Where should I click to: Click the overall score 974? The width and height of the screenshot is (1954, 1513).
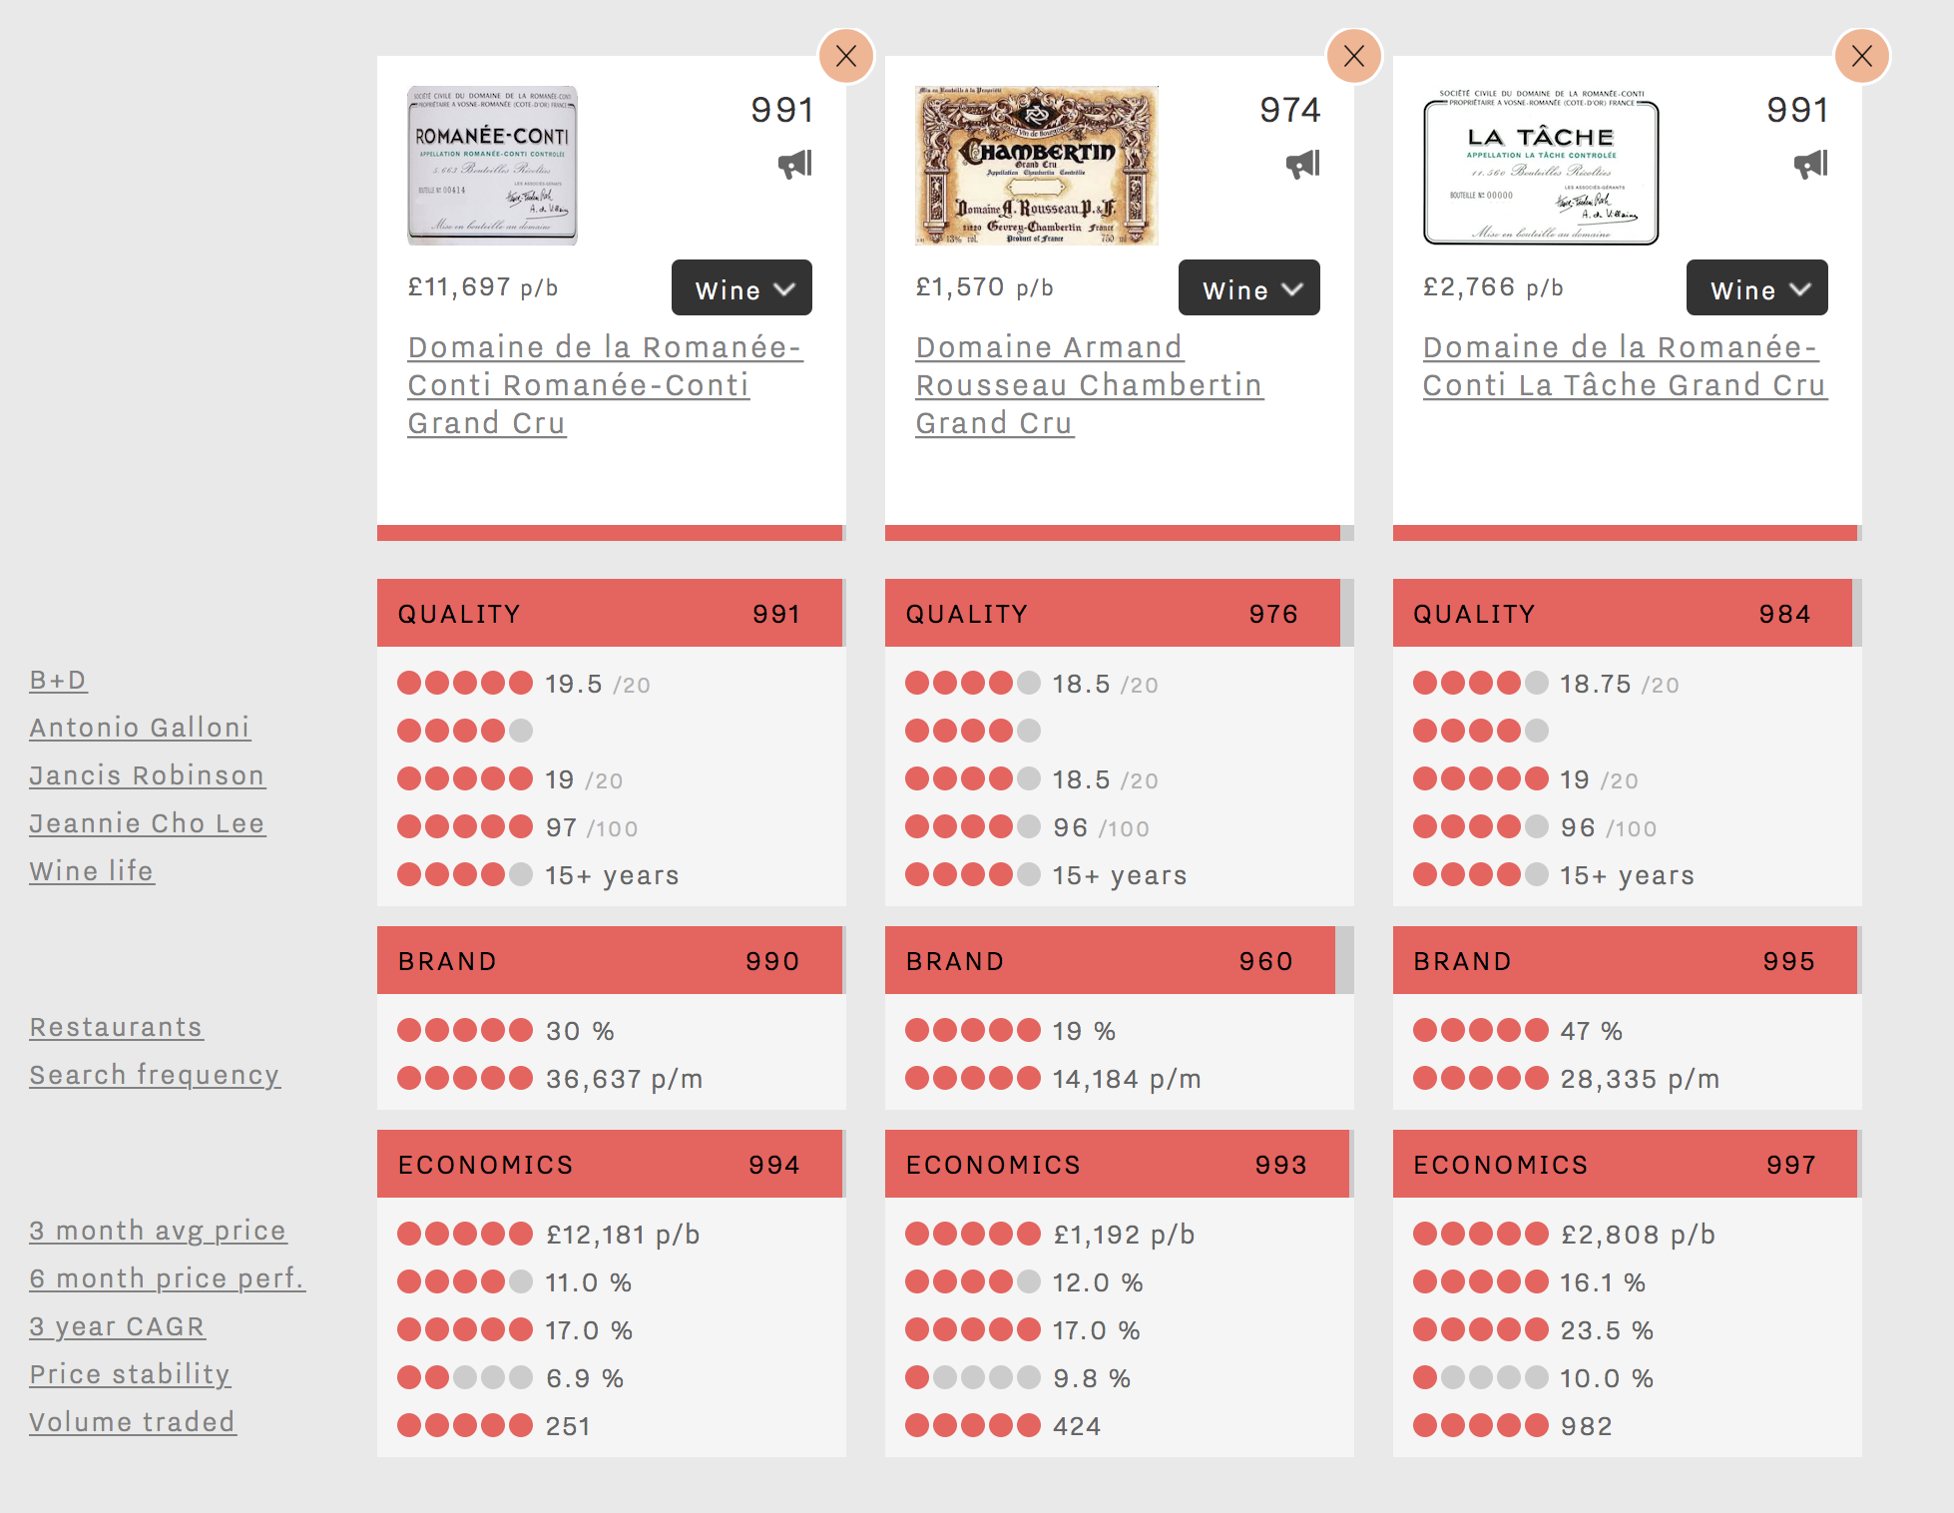(1289, 110)
